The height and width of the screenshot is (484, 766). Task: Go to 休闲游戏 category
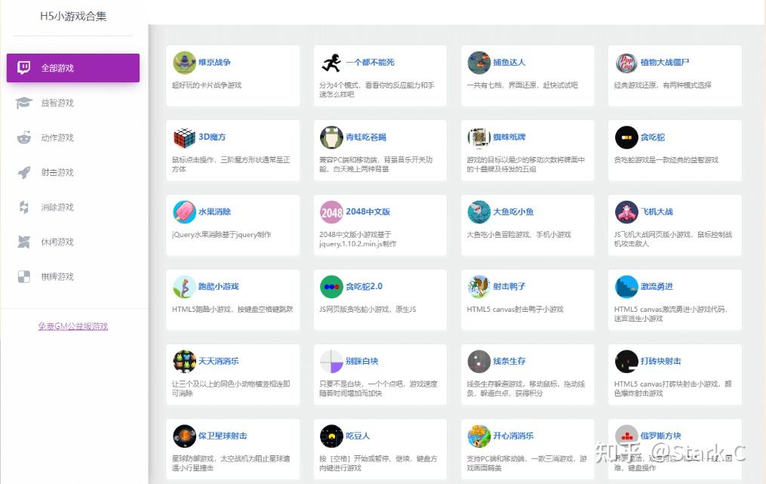(x=57, y=242)
